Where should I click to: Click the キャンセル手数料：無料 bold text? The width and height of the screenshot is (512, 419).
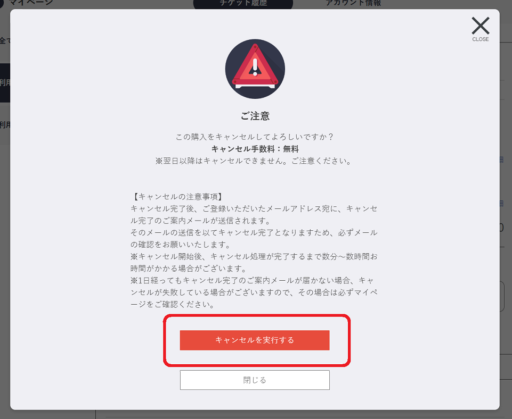(255, 149)
